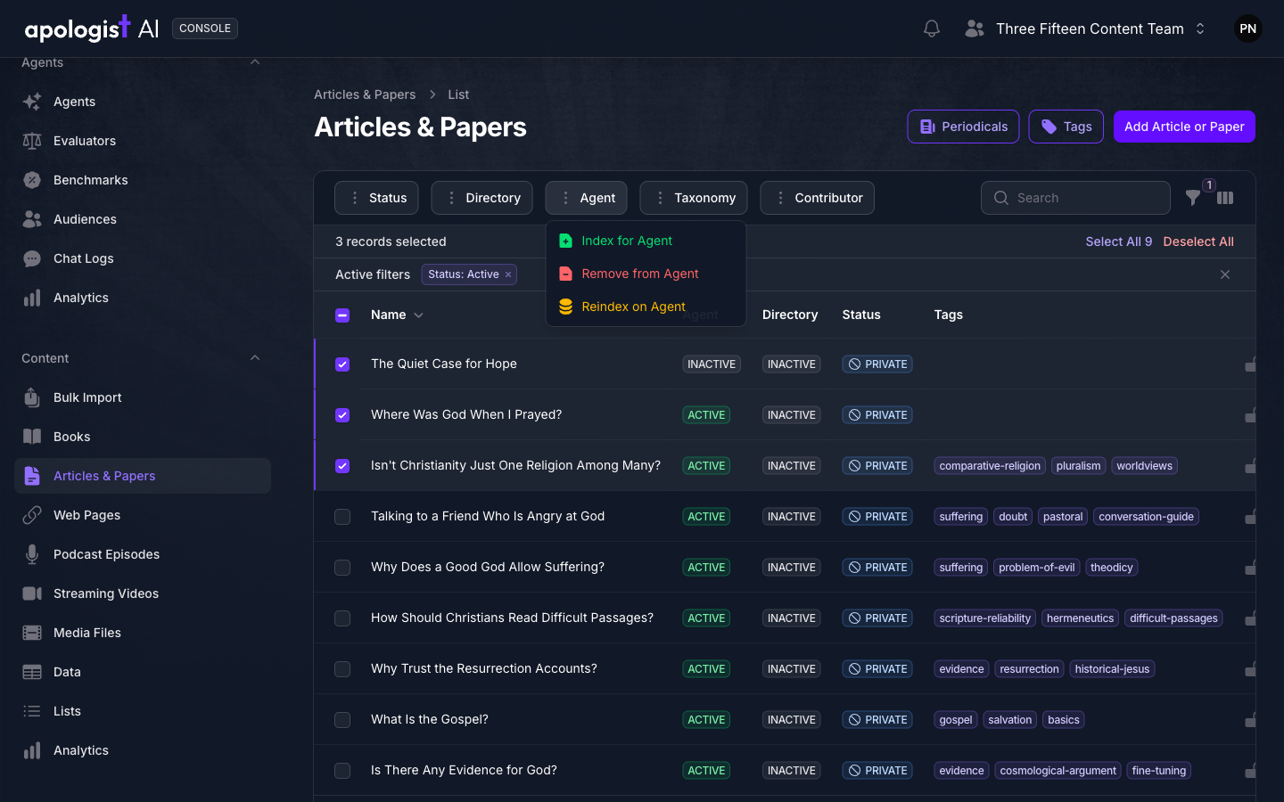The width and height of the screenshot is (1284, 802).
Task: Click Add Article or Paper
Action: 1184,127
